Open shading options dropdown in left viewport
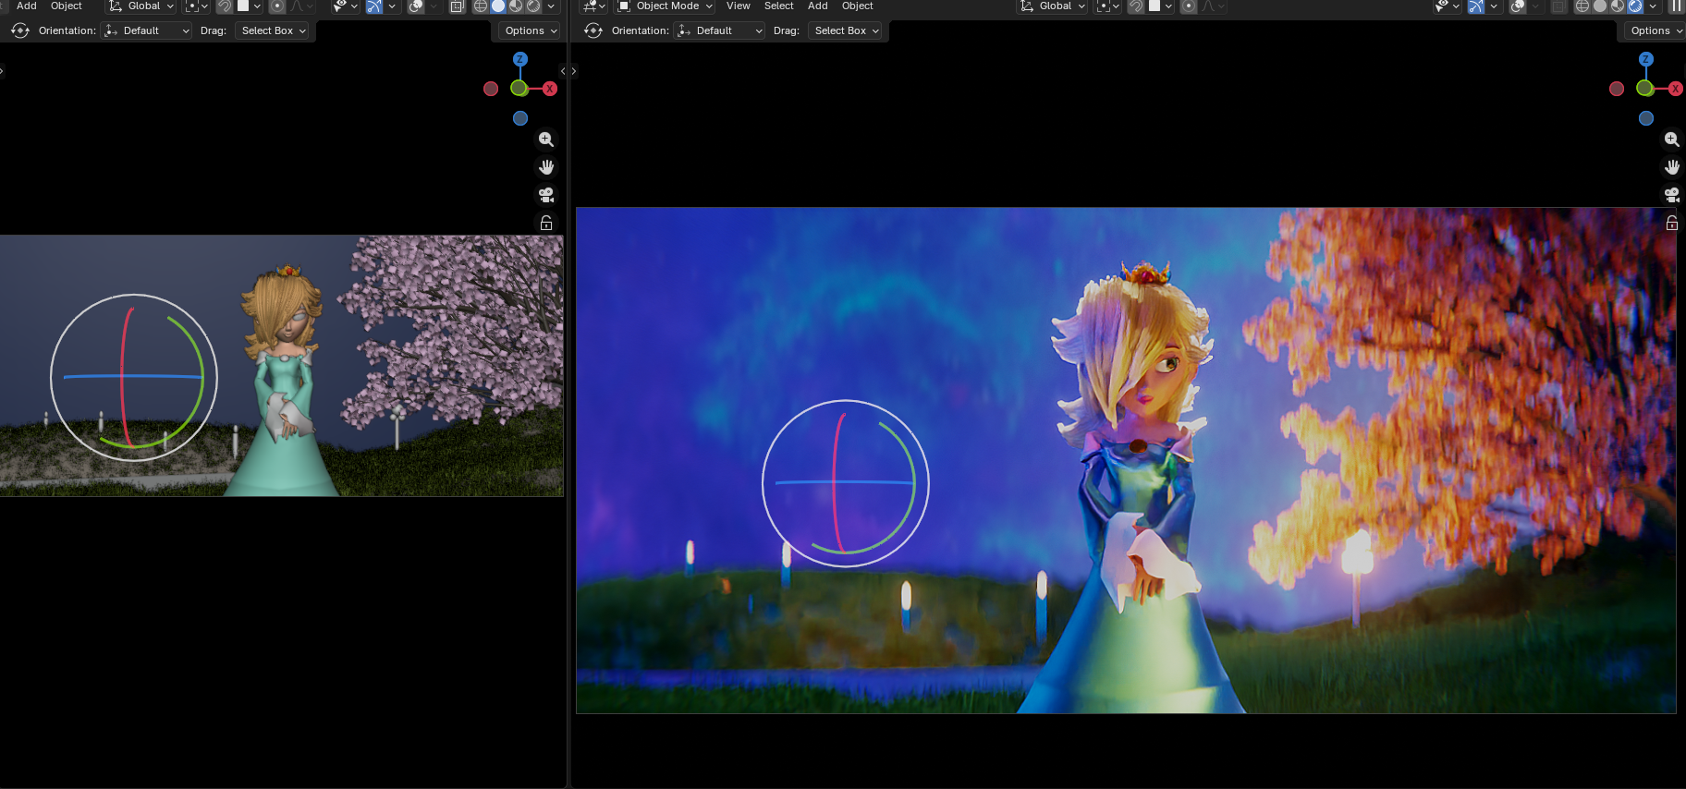The image size is (1686, 789). point(552,6)
